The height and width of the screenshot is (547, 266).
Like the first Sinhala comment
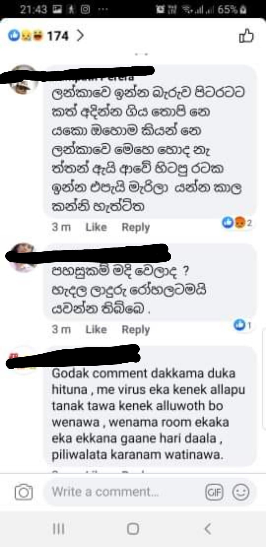click(96, 227)
